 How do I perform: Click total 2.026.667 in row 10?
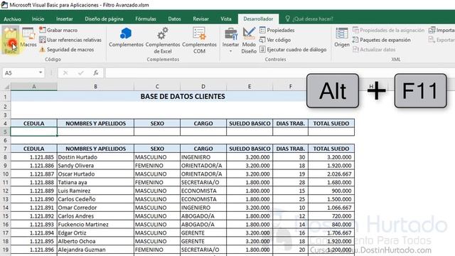pos(331,174)
